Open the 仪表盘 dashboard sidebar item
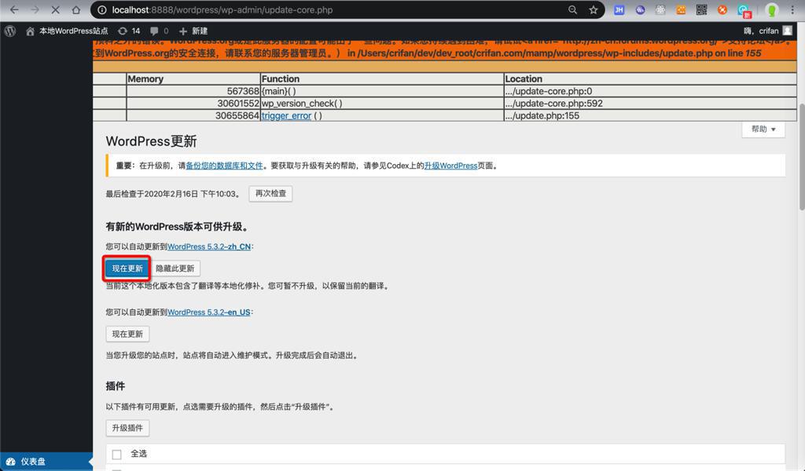Screen dimensions: 805x471 [x=46, y=462]
